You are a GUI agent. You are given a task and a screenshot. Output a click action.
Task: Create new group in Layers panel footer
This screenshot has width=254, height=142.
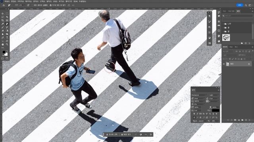tap(242, 120)
